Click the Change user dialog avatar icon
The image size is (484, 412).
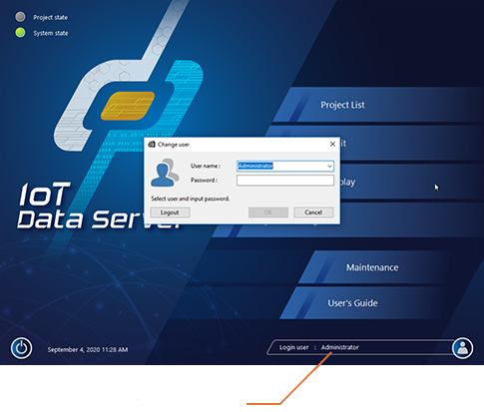tap(165, 173)
